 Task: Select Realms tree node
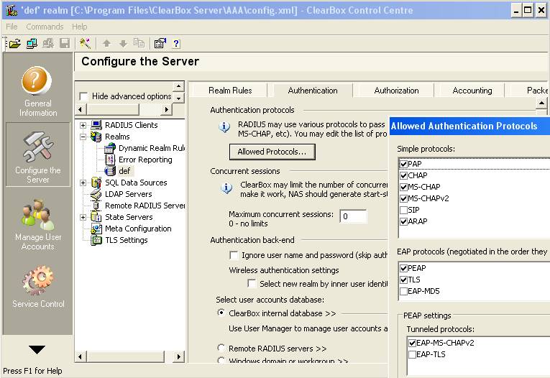coord(117,137)
